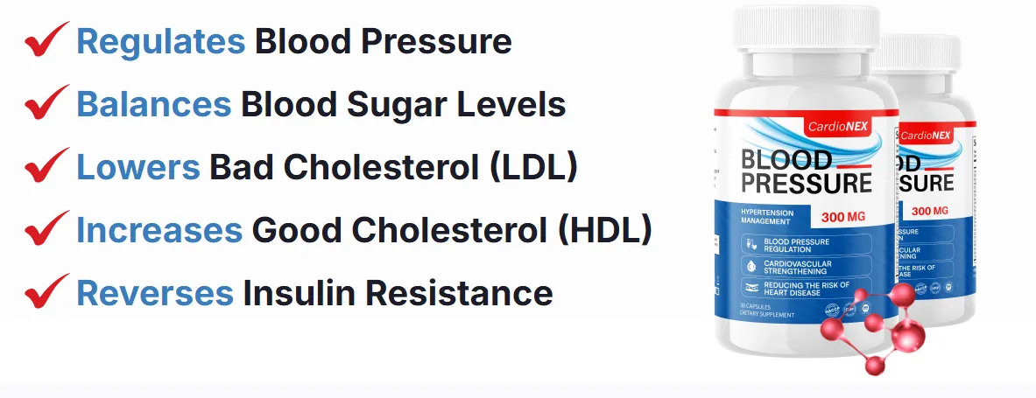Click the "300 MG" label on the front bottle
The height and width of the screenshot is (398, 1036).
(844, 214)
